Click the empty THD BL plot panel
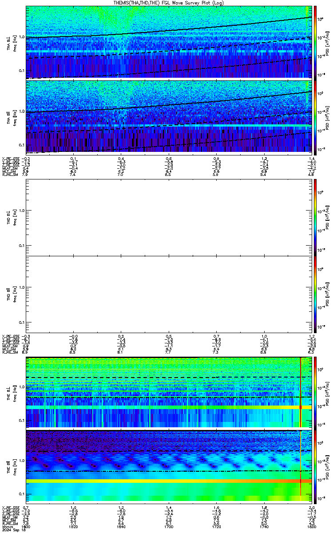This screenshot has width=333, height=533. point(169,217)
